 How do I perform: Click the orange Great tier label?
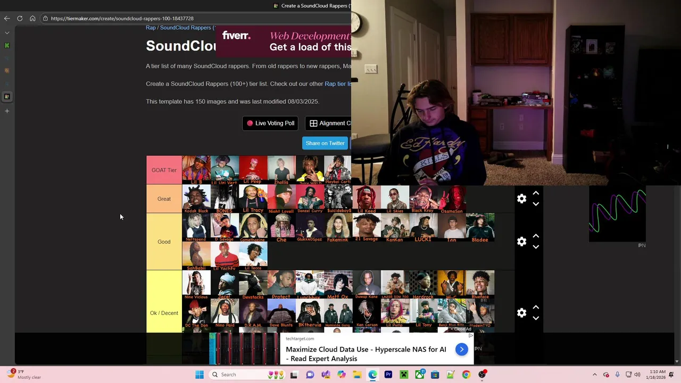[x=164, y=199]
